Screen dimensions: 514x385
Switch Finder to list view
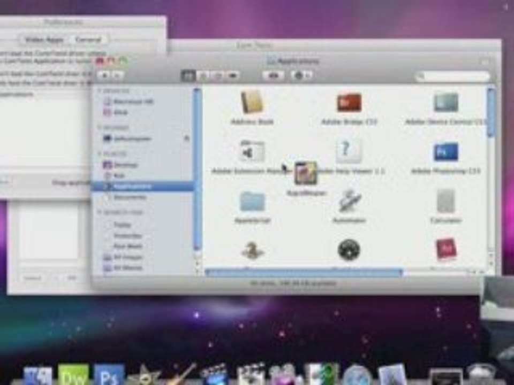203,75
